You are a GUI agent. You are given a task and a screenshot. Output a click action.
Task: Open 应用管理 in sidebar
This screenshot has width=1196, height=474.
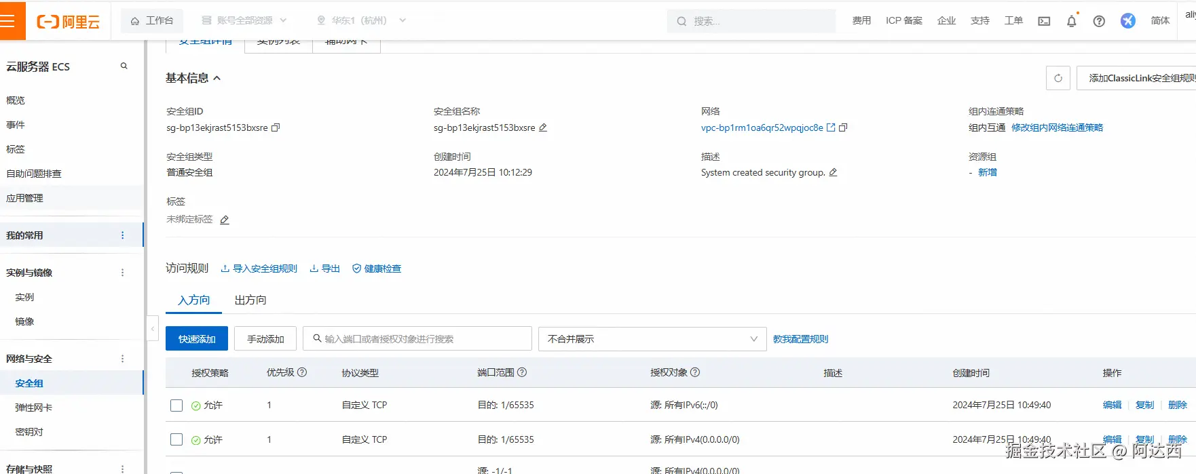click(24, 198)
